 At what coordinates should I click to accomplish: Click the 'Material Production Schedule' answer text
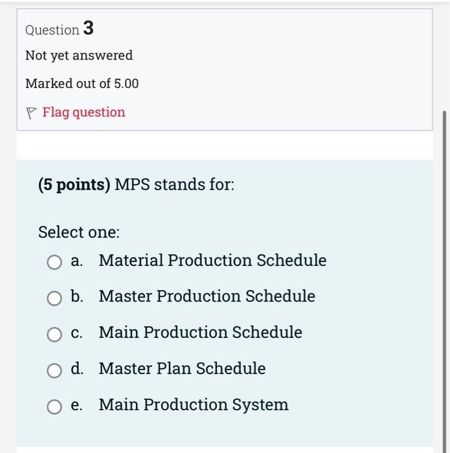[212, 260]
